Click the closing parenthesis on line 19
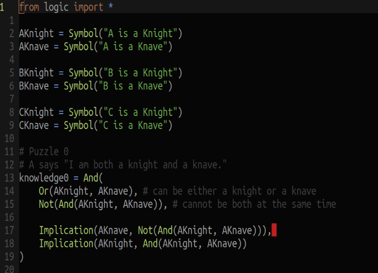This screenshot has height=273, width=378. (21, 256)
